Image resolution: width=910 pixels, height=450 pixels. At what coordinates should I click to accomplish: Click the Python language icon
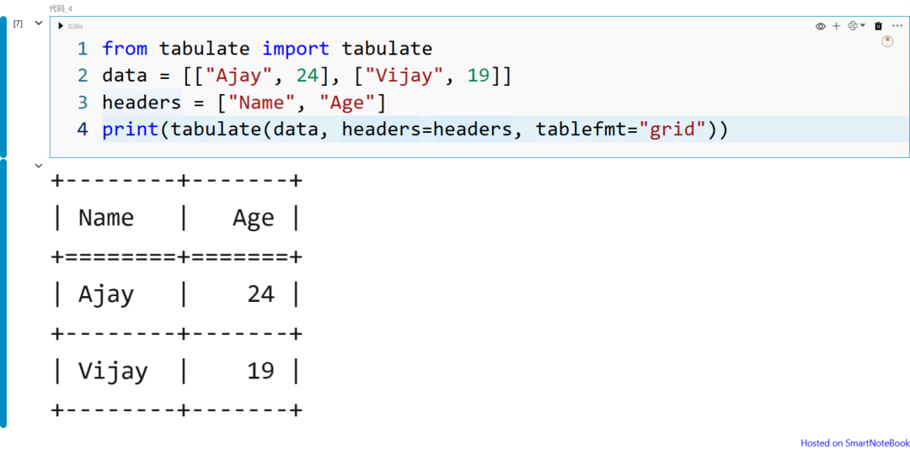pos(852,26)
